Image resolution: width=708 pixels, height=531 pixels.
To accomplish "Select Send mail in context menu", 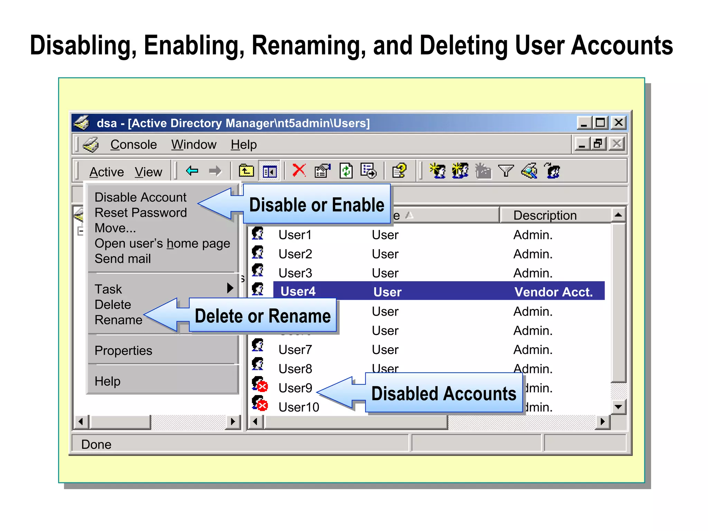I will point(123,259).
